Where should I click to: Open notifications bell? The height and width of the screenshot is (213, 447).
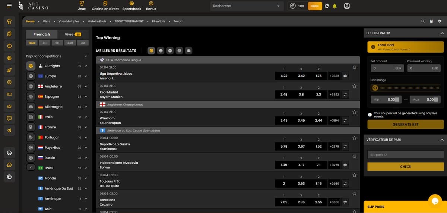[x=335, y=6]
